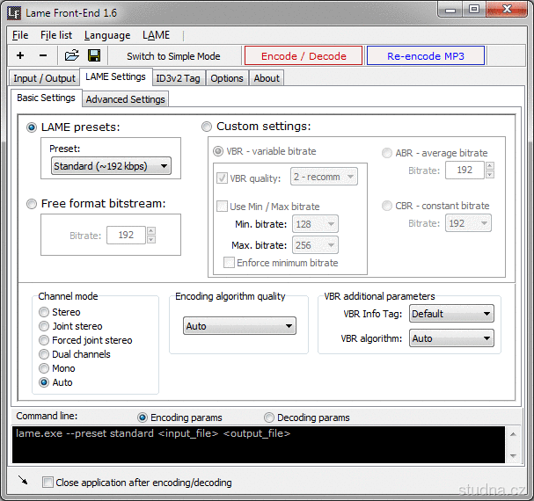
Task: Select CBR - constant bitrate radio
Action: pyautogui.click(x=387, y=206)
